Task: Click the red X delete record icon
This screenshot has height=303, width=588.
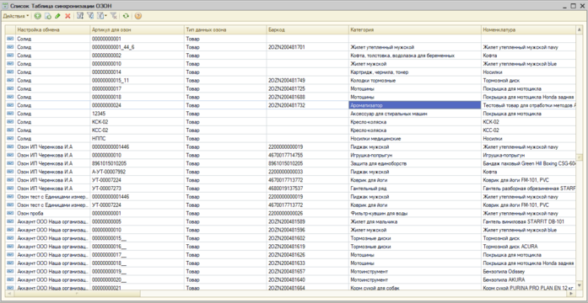Action: 67,16
